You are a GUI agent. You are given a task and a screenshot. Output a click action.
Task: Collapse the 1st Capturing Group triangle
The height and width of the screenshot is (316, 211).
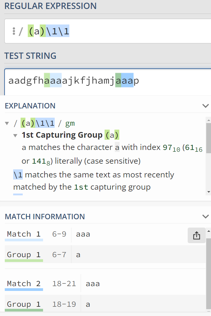click(15, 135)
